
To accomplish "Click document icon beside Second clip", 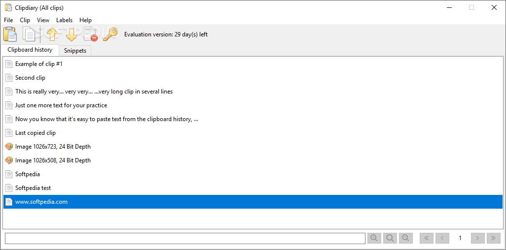I will pyautogui.click(x=9, y=78).
